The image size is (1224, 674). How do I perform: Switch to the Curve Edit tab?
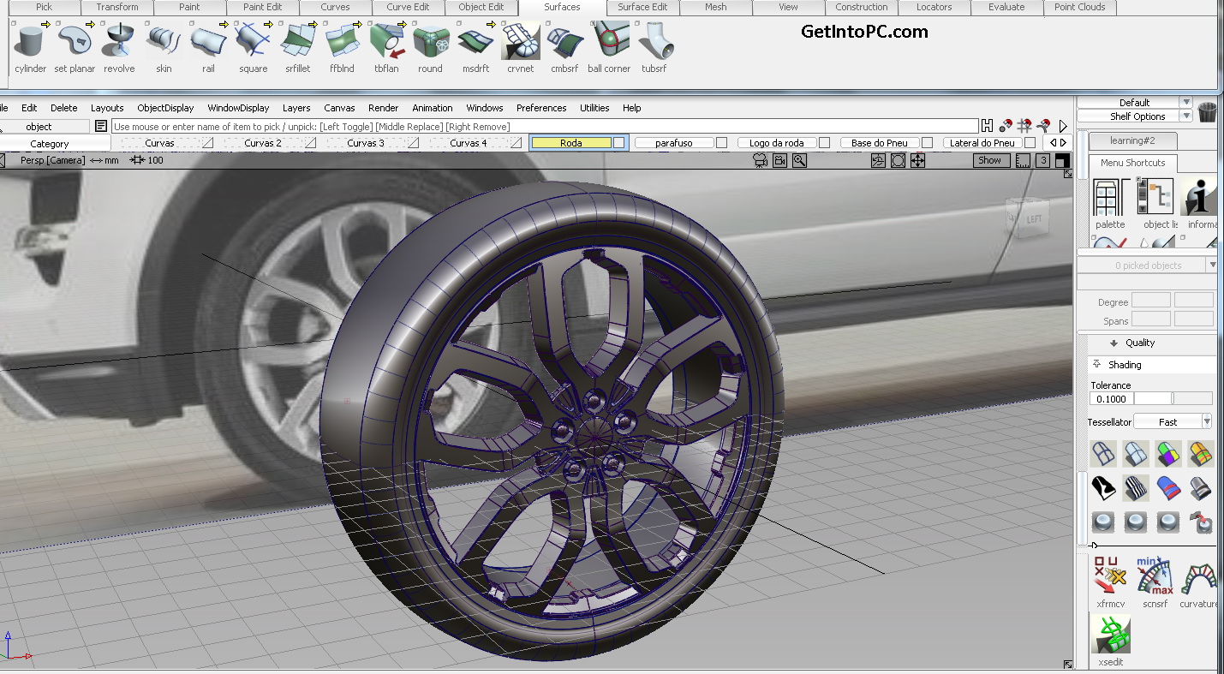[408, 7]
